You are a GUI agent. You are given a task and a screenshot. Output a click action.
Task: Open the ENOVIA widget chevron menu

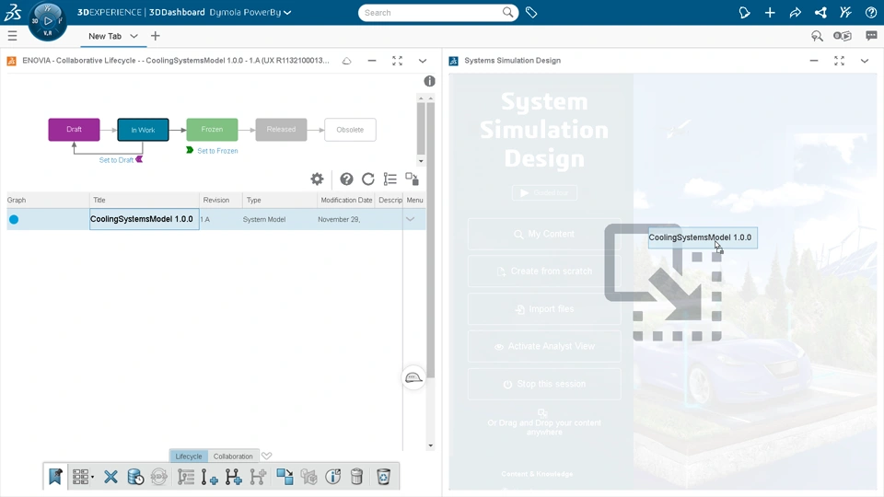point(423,61)
